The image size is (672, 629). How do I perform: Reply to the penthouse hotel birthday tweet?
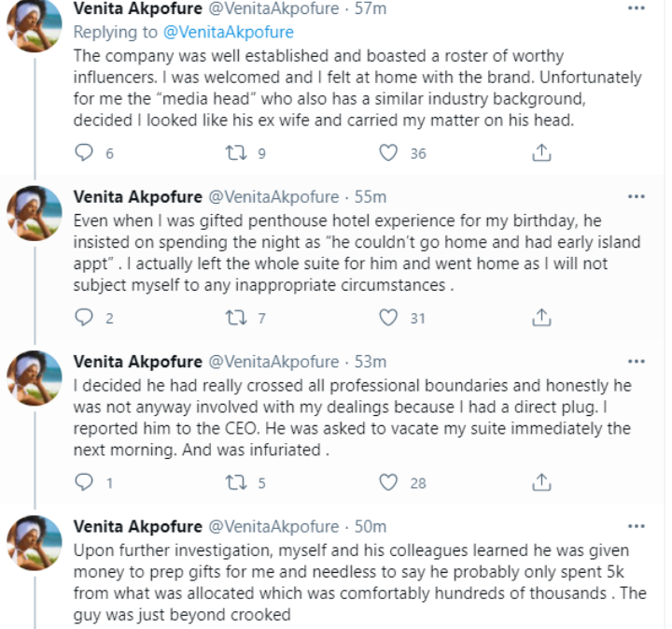[85, 318]
